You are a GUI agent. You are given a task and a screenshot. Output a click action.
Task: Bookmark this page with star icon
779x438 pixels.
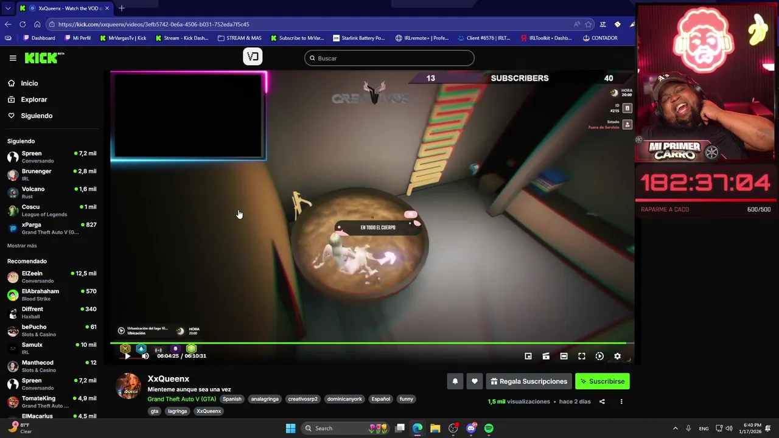coord(588,24)
